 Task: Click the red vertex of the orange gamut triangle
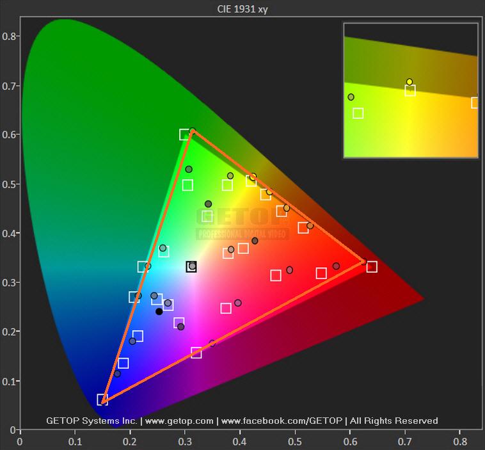(363, 261)
